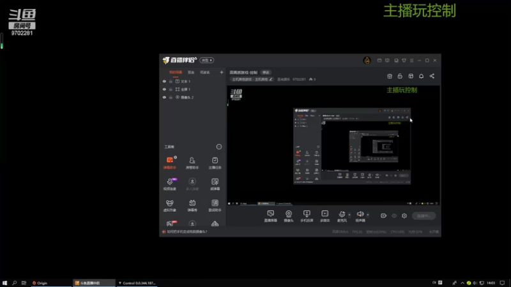Open the hamburger menu in the title bar
Image resolution: width=511 pixels, height=287 pixels.
411,61
